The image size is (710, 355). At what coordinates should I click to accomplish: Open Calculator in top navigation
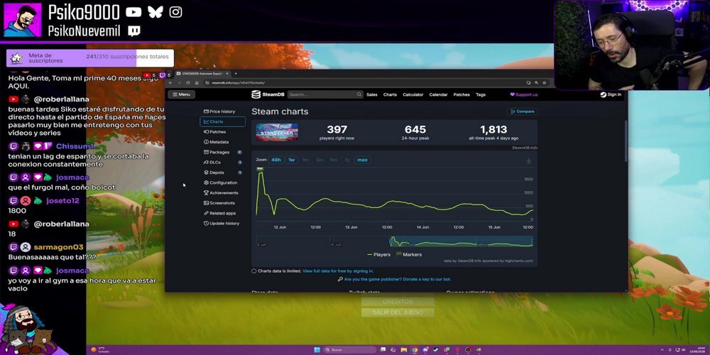point(413,94)
